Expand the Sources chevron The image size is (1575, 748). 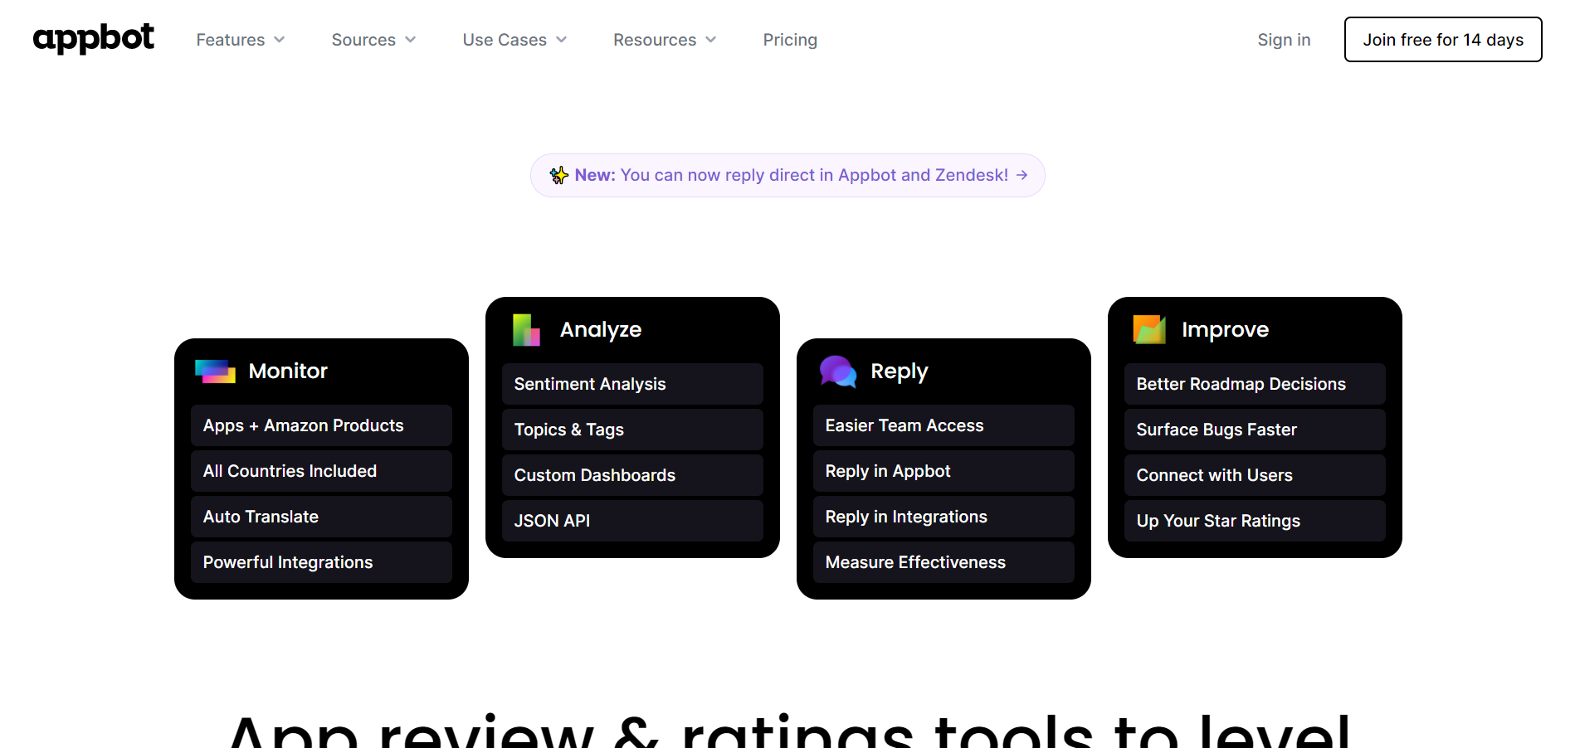[x=411, y=40]
